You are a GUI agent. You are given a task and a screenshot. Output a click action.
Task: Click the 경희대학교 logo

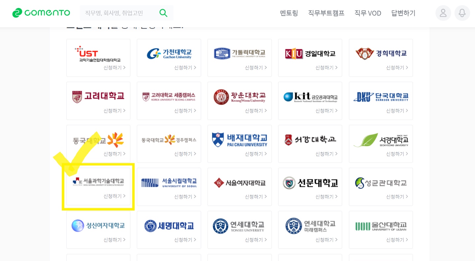(381, 53)
